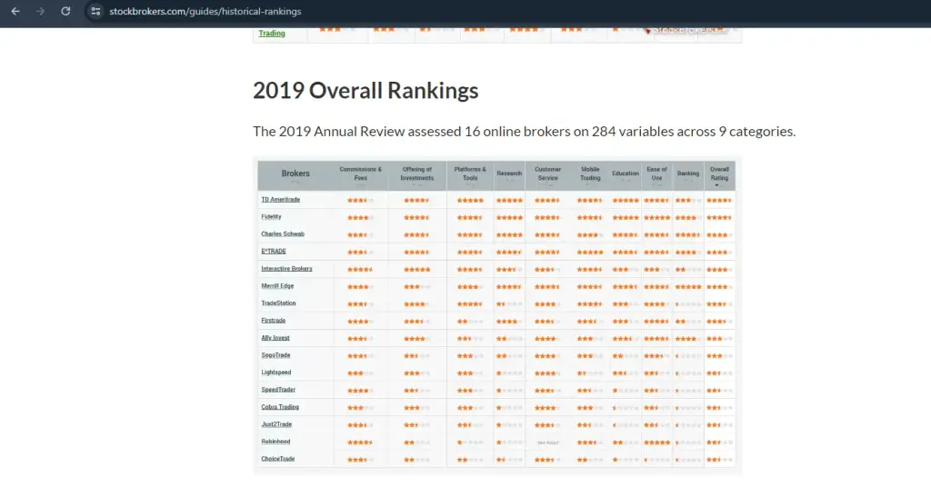Sort by Offering of Investments column
The image size is (931, 486).
click(x=416, y=174)
